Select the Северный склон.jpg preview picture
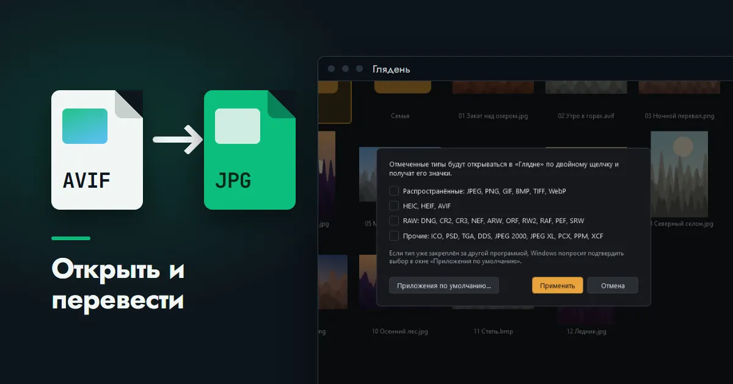 click(679, 174)
